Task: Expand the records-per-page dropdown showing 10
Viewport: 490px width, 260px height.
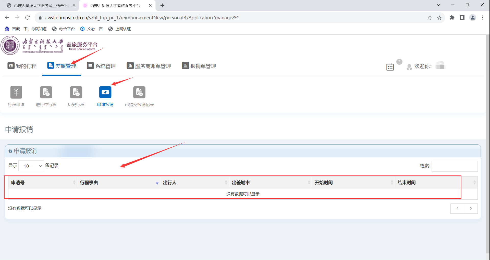Action: (x=31, y=166)
